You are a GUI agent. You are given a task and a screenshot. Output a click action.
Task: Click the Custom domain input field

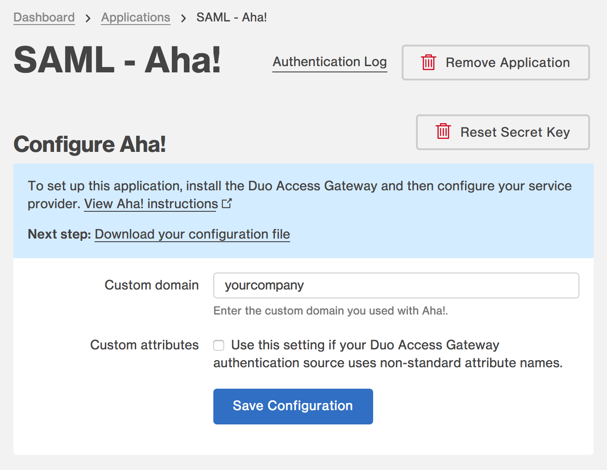(396, 285)
